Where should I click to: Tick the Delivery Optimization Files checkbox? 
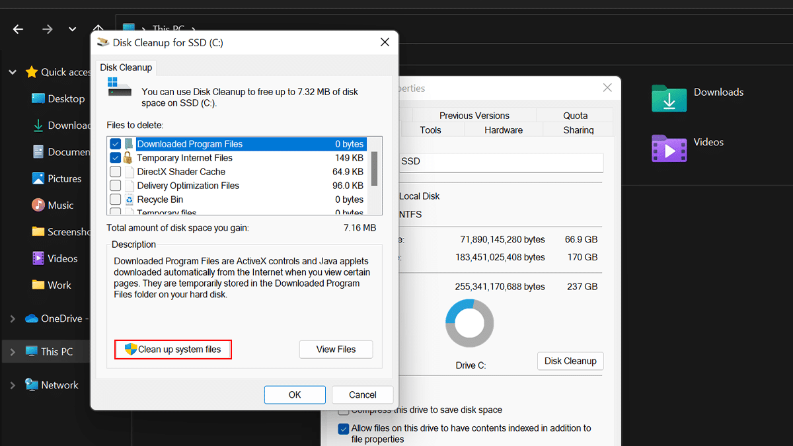tap(116, 186)
